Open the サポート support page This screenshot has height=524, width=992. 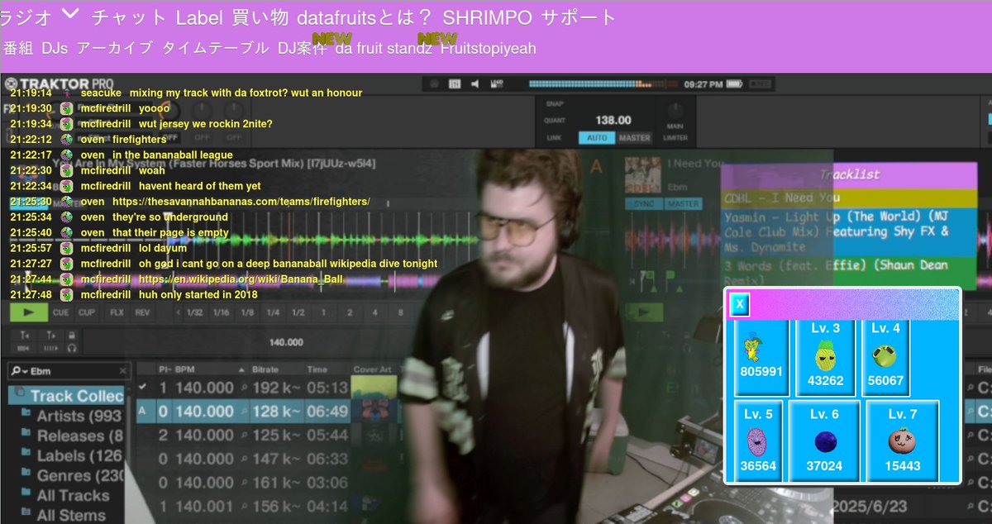coord(579,17)
